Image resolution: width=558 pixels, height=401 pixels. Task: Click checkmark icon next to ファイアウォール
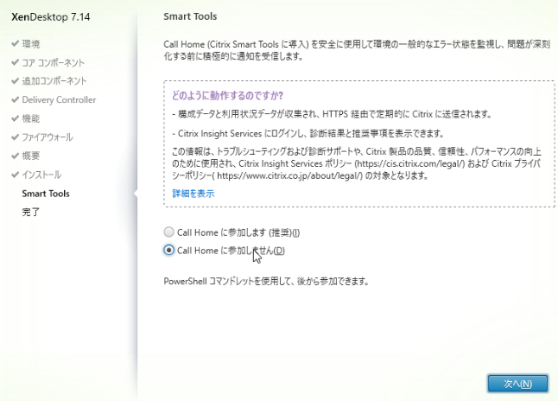15,137
